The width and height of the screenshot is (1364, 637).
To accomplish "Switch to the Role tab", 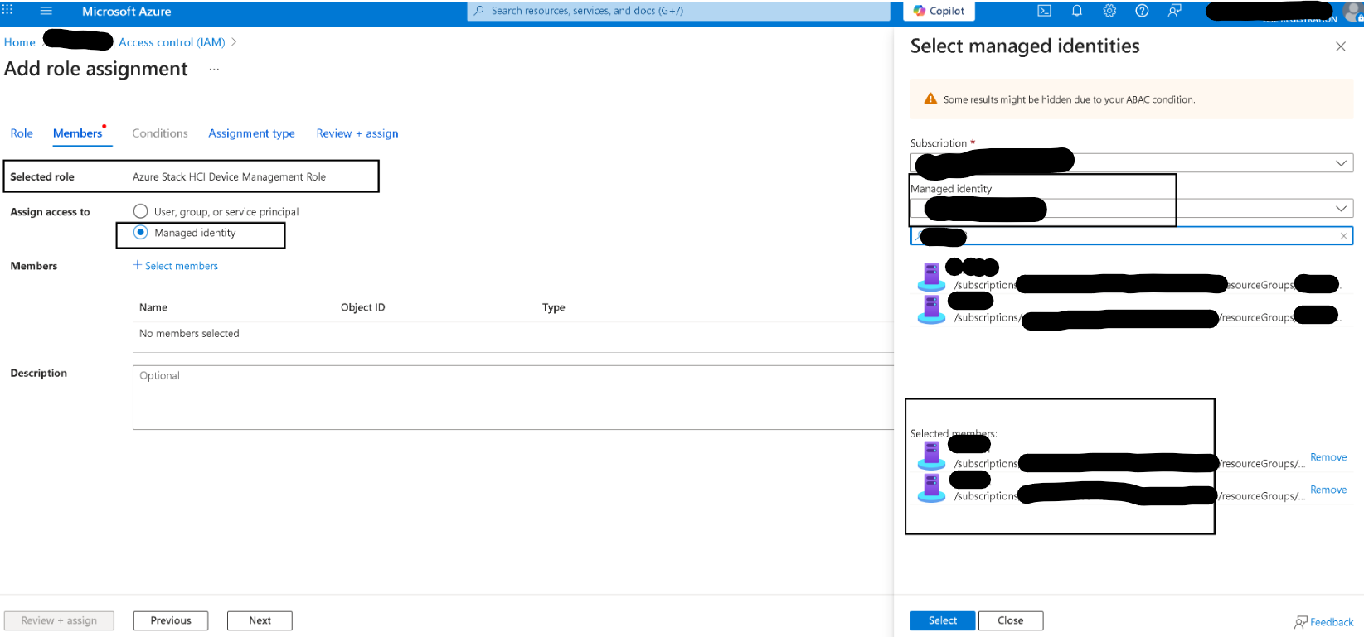I will [22, 133].
